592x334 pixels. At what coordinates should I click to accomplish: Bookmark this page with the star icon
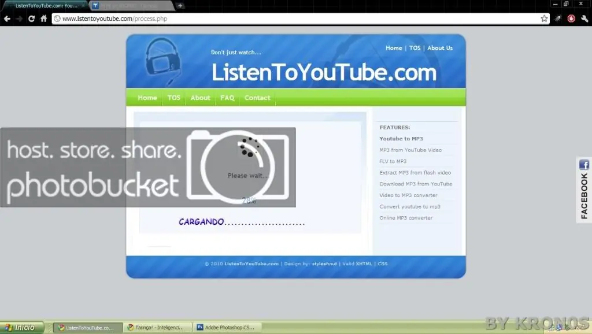(x=544, y=18)
